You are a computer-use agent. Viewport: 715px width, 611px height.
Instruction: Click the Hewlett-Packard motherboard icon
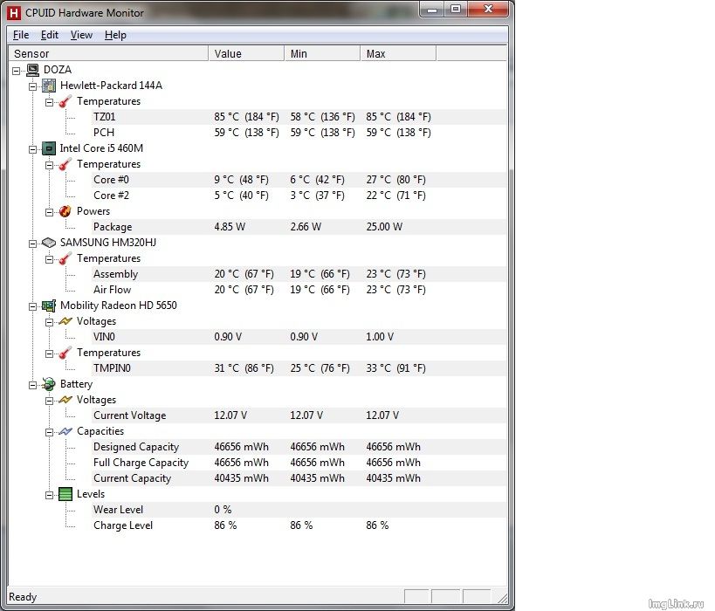pos(49,86)
